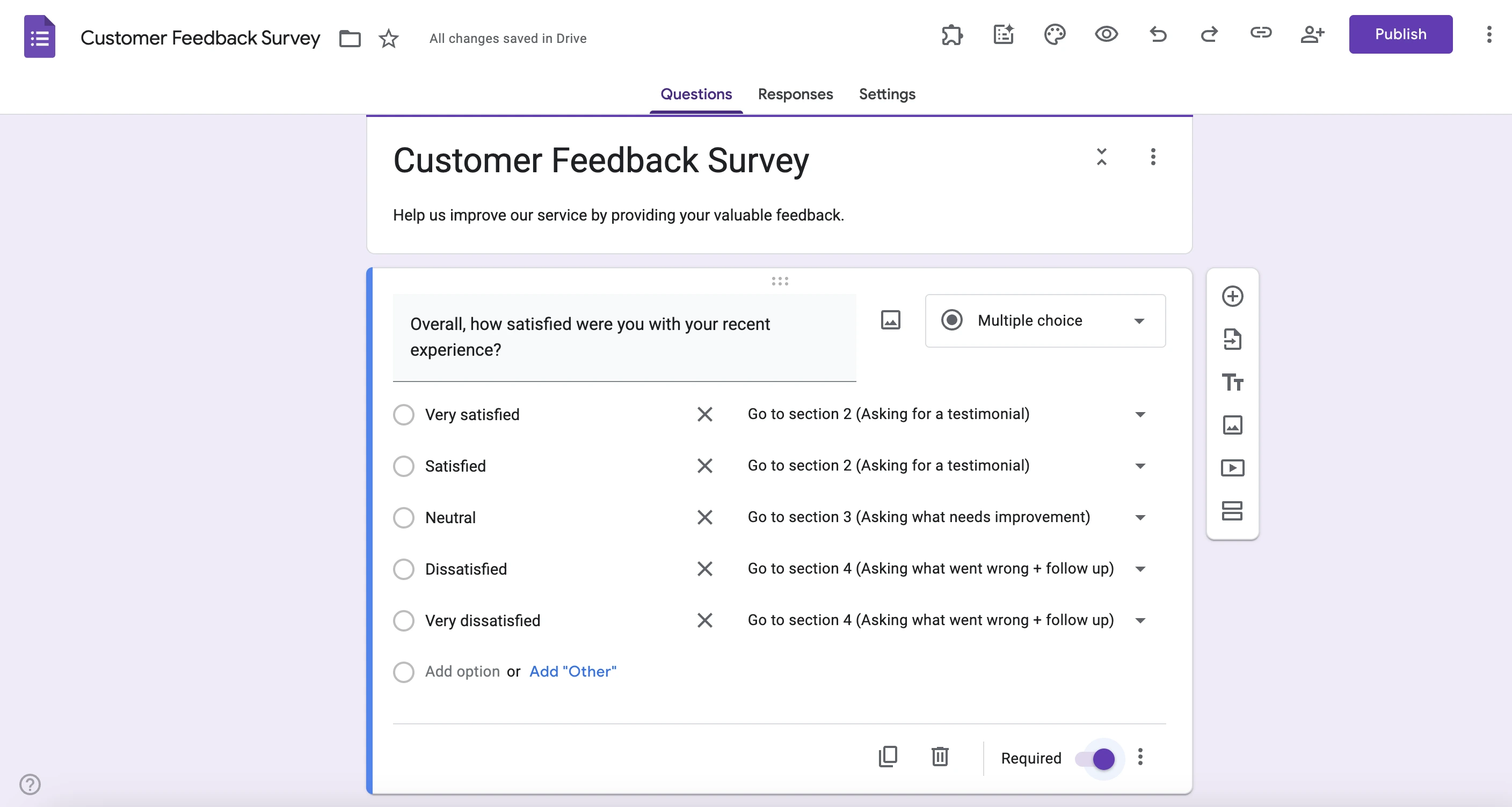Open the import questions tool
Image resolution: width=1512 pixels, height=807 pixels.
(1233, 339)
